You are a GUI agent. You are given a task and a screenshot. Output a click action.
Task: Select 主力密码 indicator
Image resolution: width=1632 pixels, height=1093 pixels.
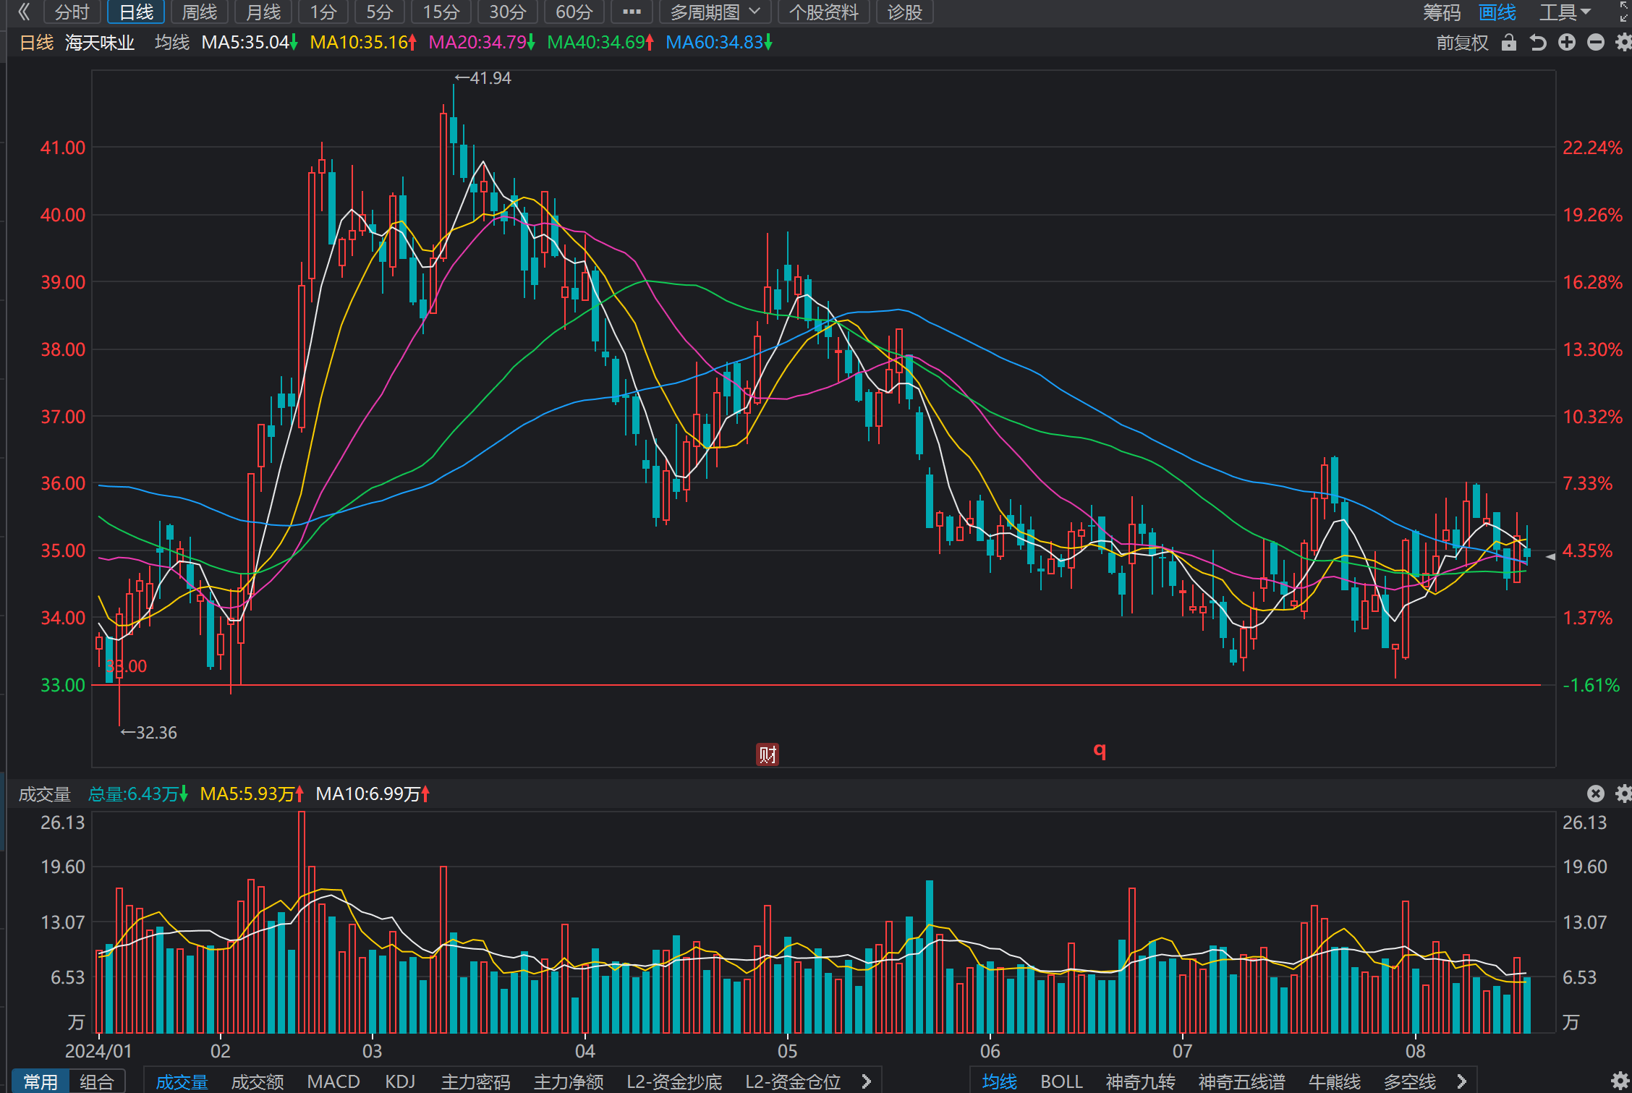pyautogui.click(x=475, y=1081)
